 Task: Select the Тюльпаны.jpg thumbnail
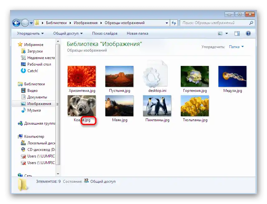pos(195,106)
